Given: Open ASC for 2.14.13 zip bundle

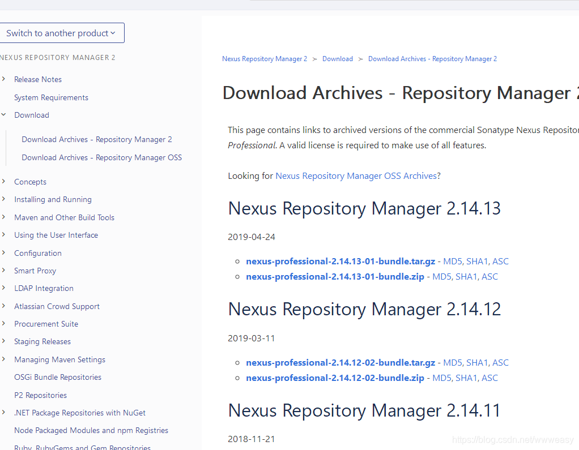Looking at the screenshot, I should 489,277.
